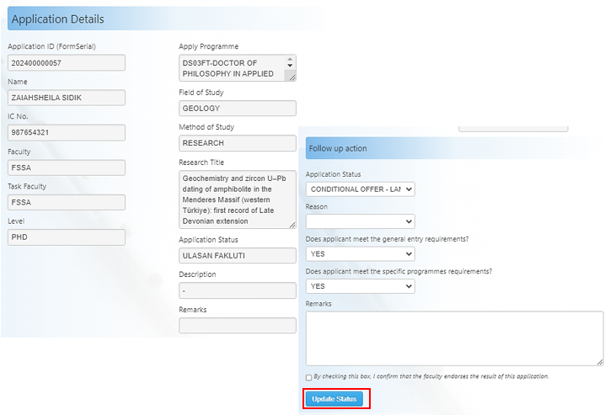Click the up arrow in Apply Programme box
The width and height of the screenshot is (610, 415).
291,61
